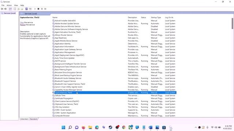Click the Restart Service icon
This screenshot has width=234, height=131.
(45, 9)
